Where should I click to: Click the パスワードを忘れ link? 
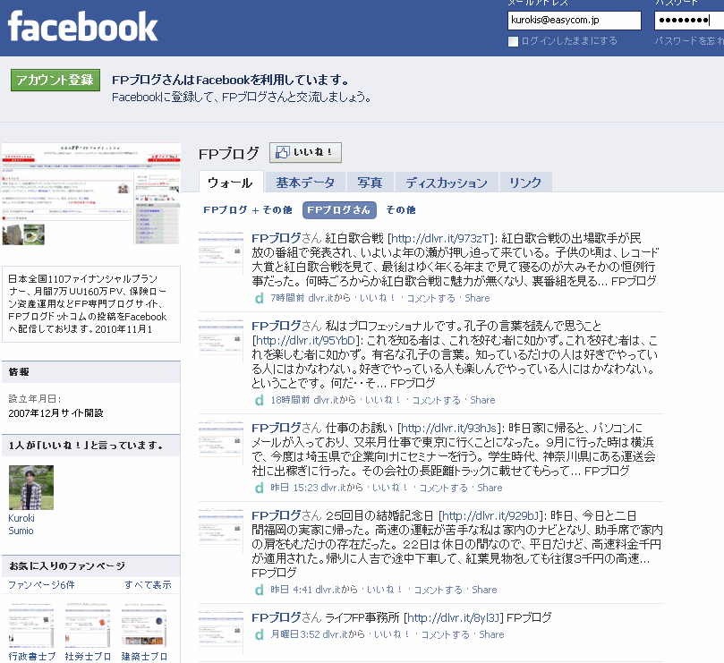tap(689, 41)
